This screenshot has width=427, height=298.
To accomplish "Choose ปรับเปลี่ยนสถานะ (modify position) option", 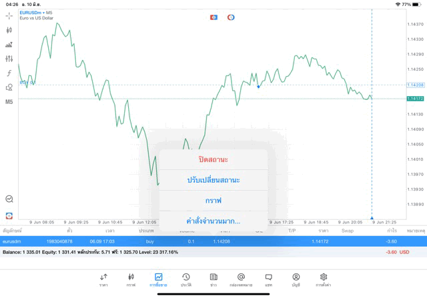I will coord(213,180).
